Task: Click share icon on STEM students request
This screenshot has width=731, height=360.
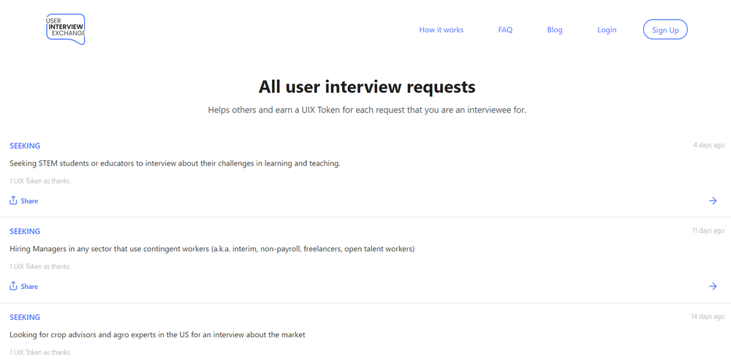Action: (13, 200)
